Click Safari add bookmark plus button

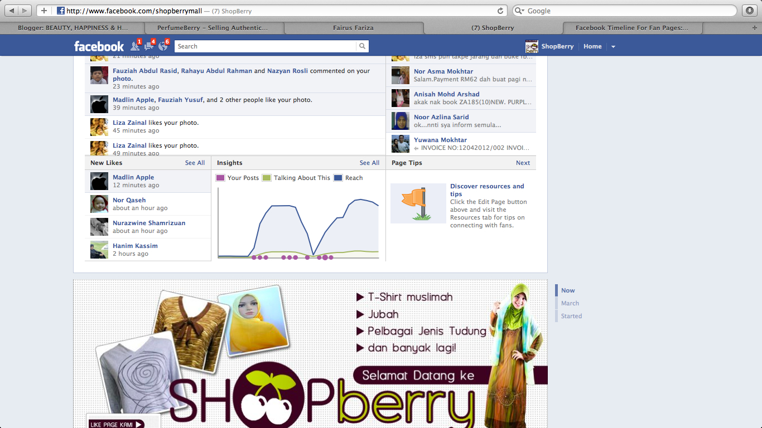[44, 11]
